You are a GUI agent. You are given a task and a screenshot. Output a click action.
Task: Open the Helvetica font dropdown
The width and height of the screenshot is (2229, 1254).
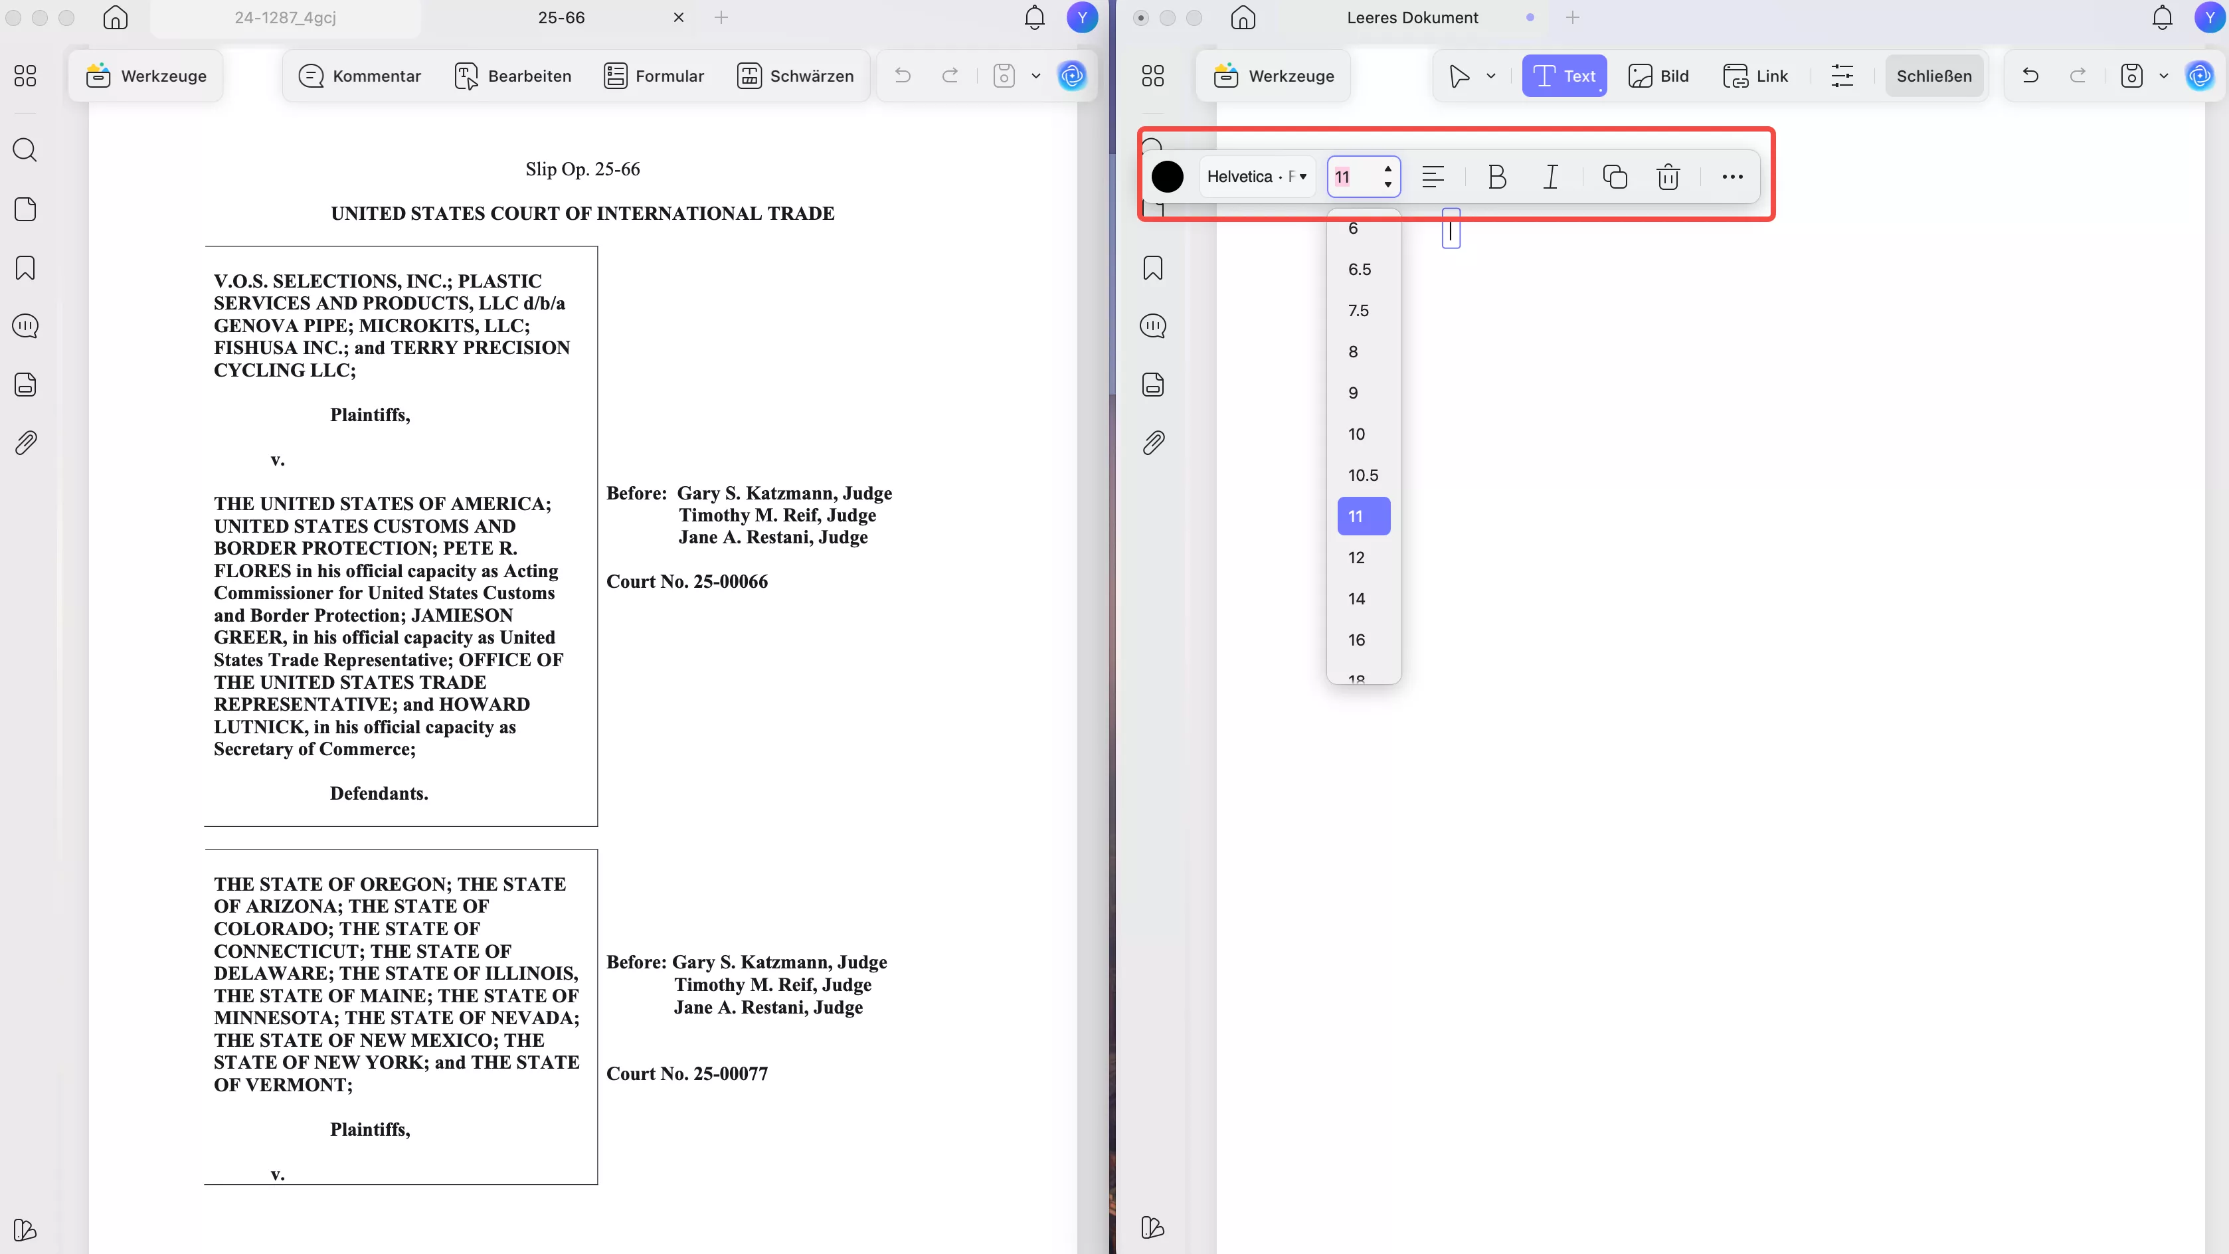(1257, 177)
